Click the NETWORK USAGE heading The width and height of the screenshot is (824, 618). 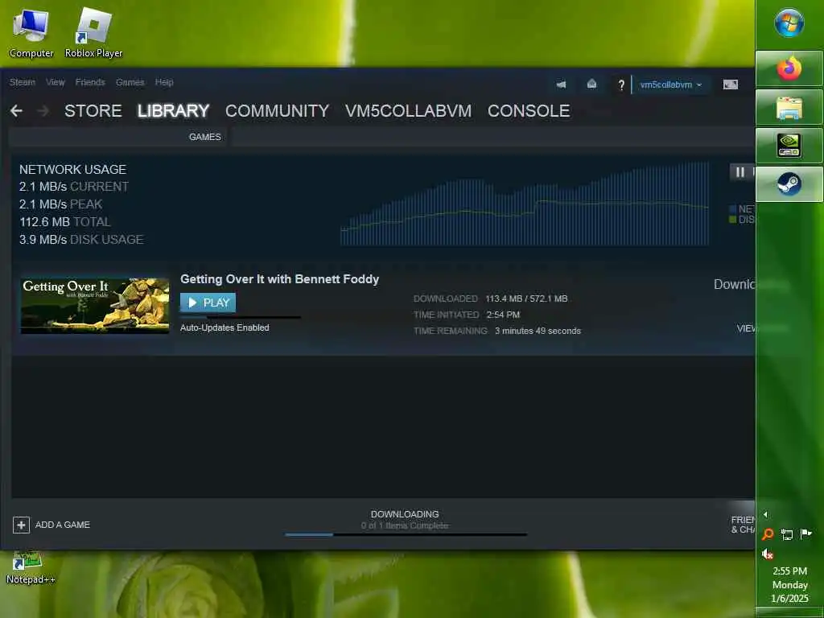(x=73, y=169)
